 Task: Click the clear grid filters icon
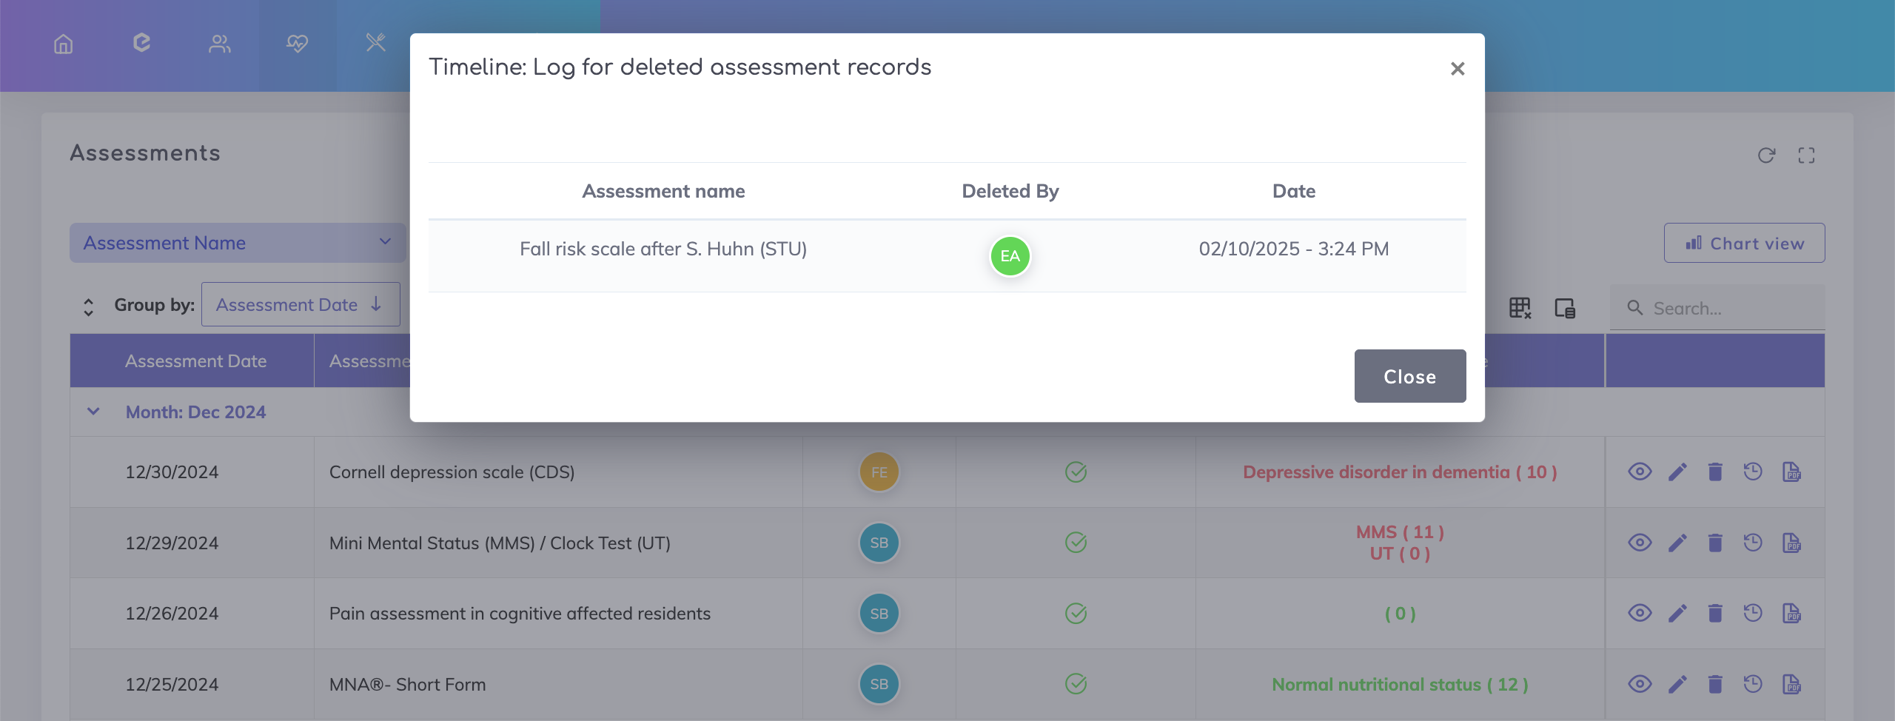point(1520,308)
